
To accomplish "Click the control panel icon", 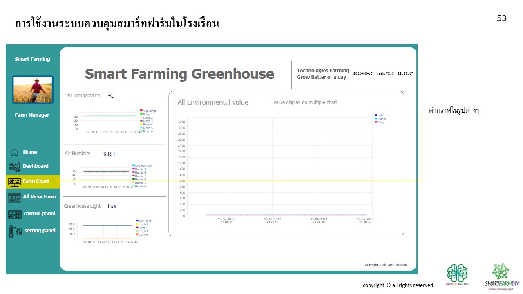I will tap(15, 214).
